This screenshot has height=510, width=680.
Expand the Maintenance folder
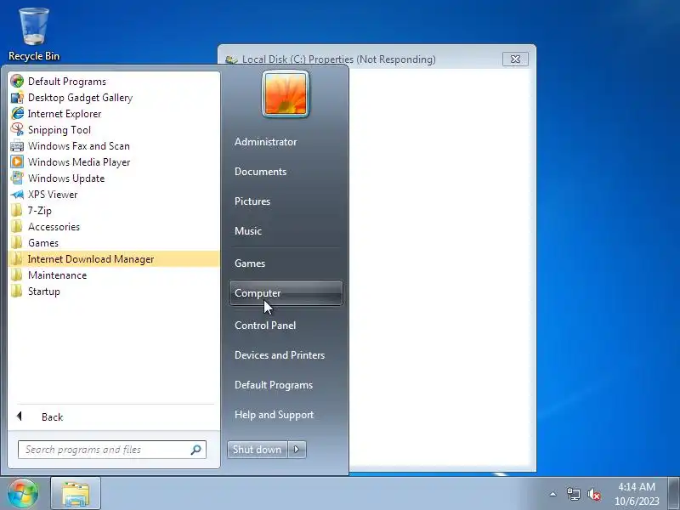(114, 275)
